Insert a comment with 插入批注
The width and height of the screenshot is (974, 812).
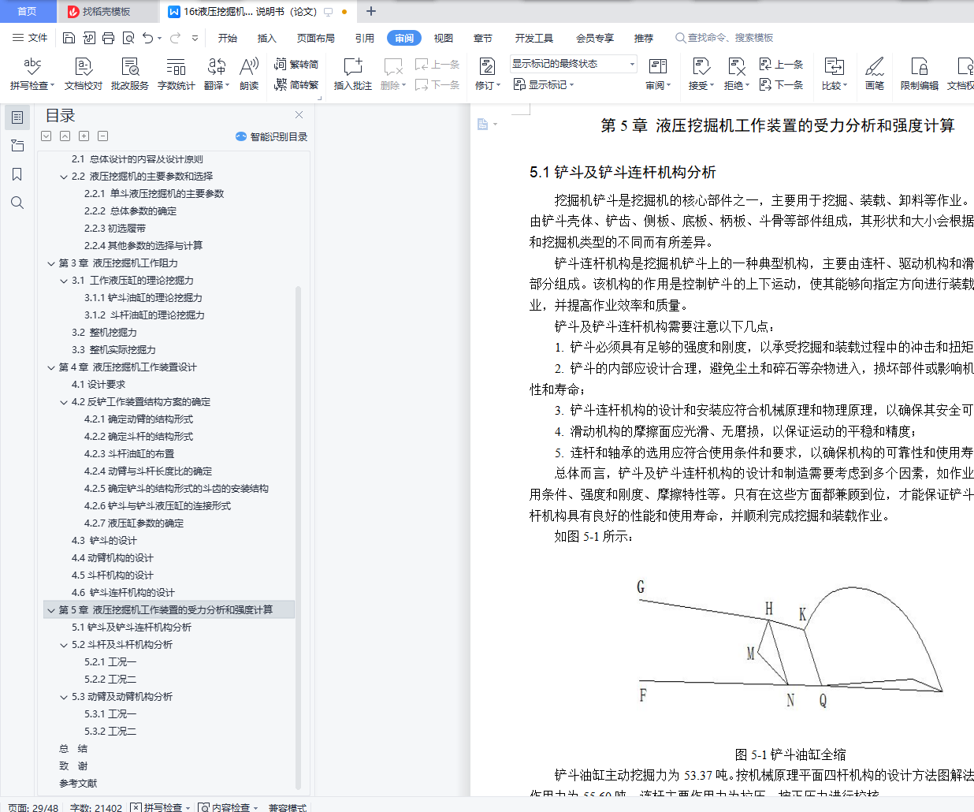tap(352, 74)
